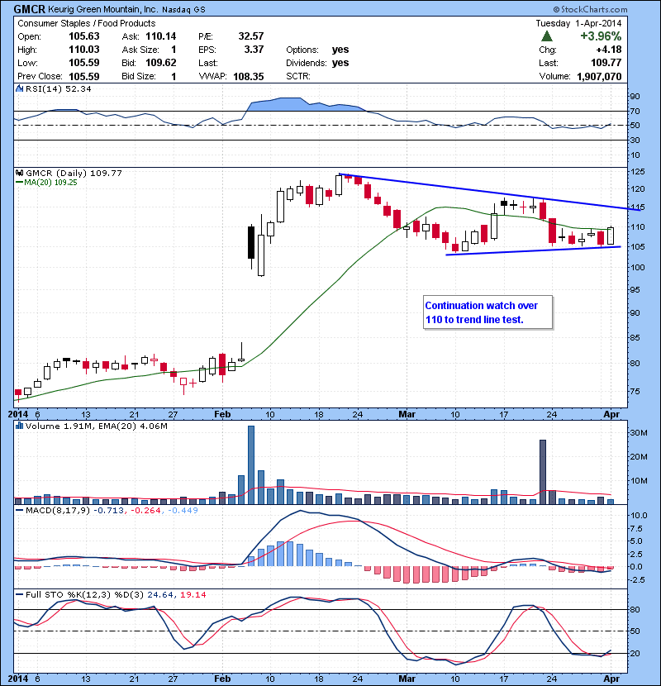Click the MA(20) 109.25 legend text

click(50, 183)
